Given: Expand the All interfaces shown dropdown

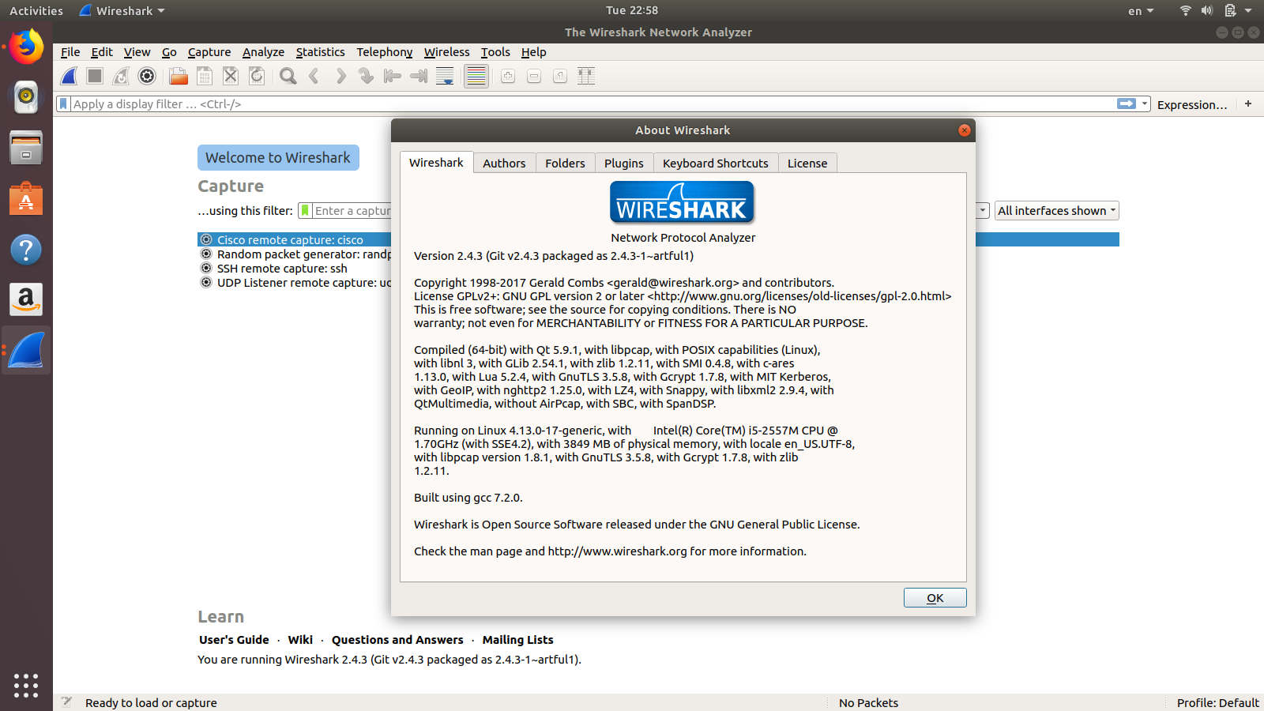Looking at the screenshot, I should pyautogui.click(x=1057, y=211).
